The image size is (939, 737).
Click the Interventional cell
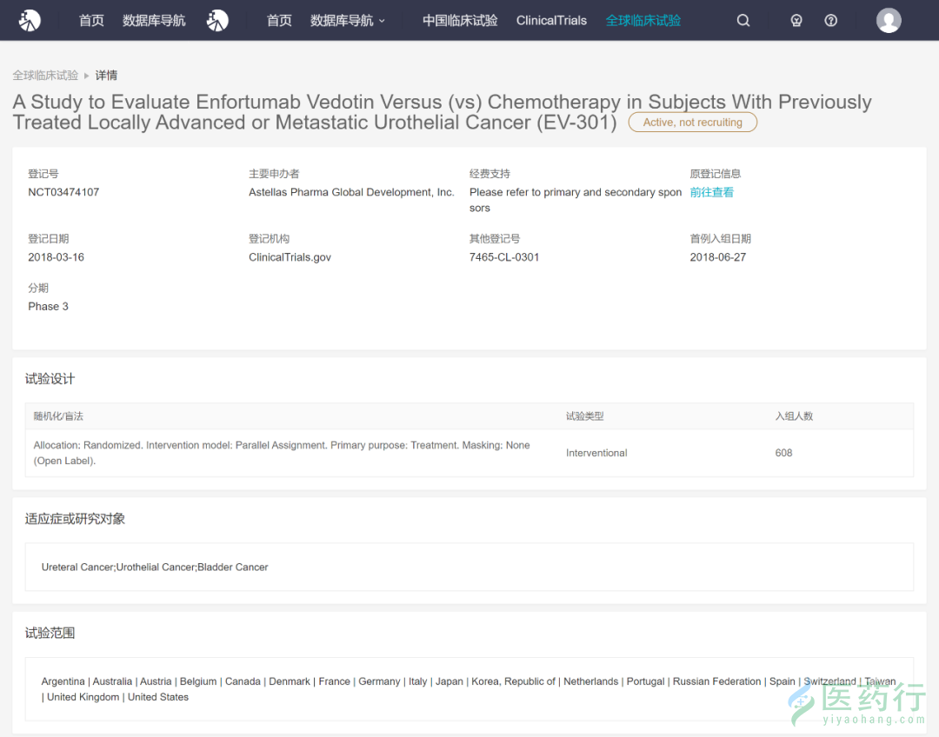pos(596,453)
